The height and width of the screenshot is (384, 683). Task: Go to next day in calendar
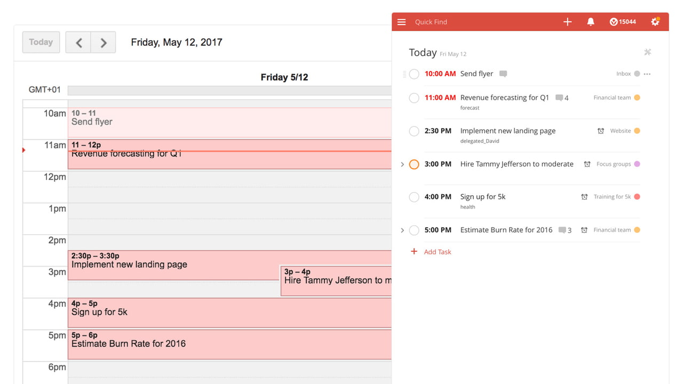[x=104, y=43]
